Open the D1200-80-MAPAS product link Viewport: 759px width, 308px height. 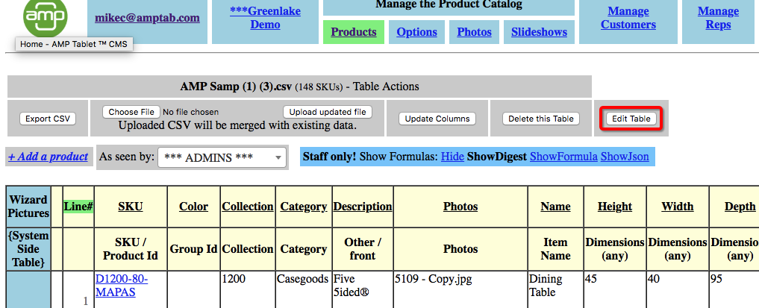[122, 286]
